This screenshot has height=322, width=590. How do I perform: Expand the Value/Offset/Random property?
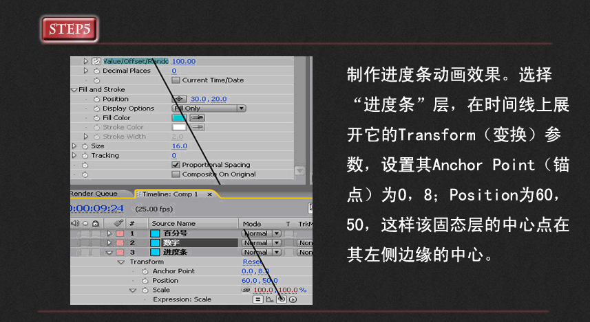[86, 61]
